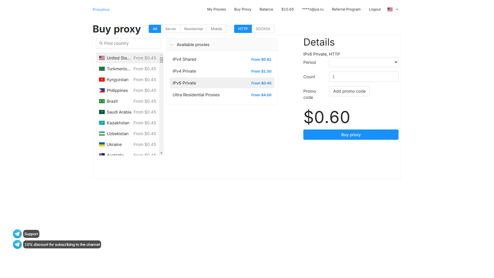
Task: Click the Ukraine flag icon
Action: pos(102,144)
